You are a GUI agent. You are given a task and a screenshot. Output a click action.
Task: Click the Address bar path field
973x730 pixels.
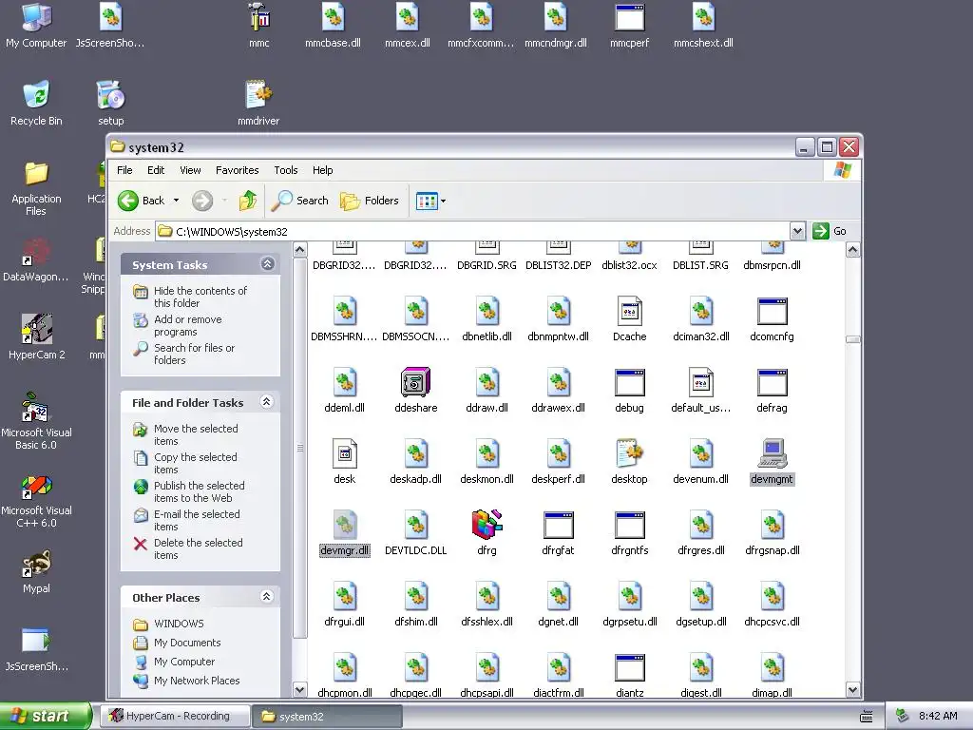point(473,232)
